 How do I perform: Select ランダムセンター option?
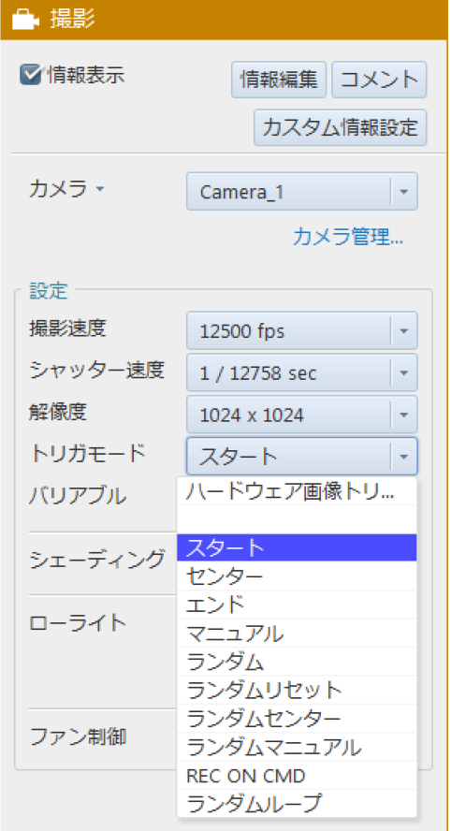tap(297, 720)
